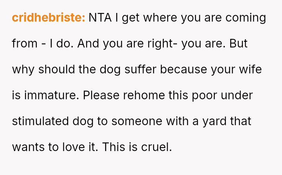Click the username cridhebriste
The height and width of the screenshot is (175, 282).
pyautogui.click(x=48, y=18)
